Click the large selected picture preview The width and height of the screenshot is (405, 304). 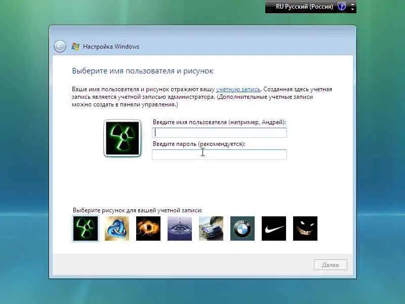(x=123, y=138)
